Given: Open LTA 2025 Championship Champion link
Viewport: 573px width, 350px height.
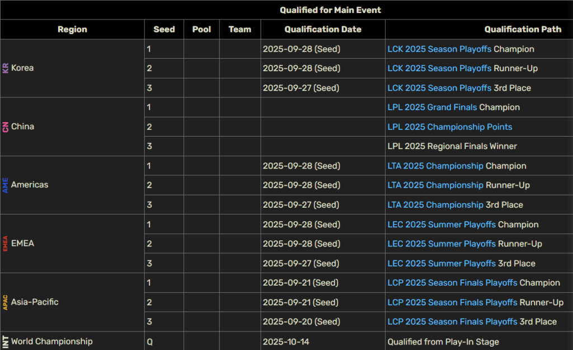Looking at the screenshot, I should coord(435,166).
